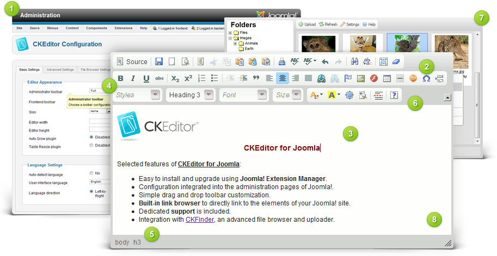
Task: Click the Show Blocks icon
Action: click(363, 95)
